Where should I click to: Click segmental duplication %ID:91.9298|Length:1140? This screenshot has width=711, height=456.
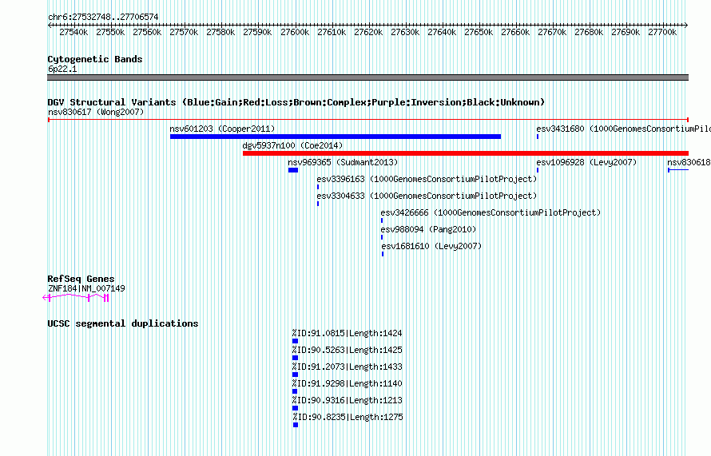click(347, 383)
